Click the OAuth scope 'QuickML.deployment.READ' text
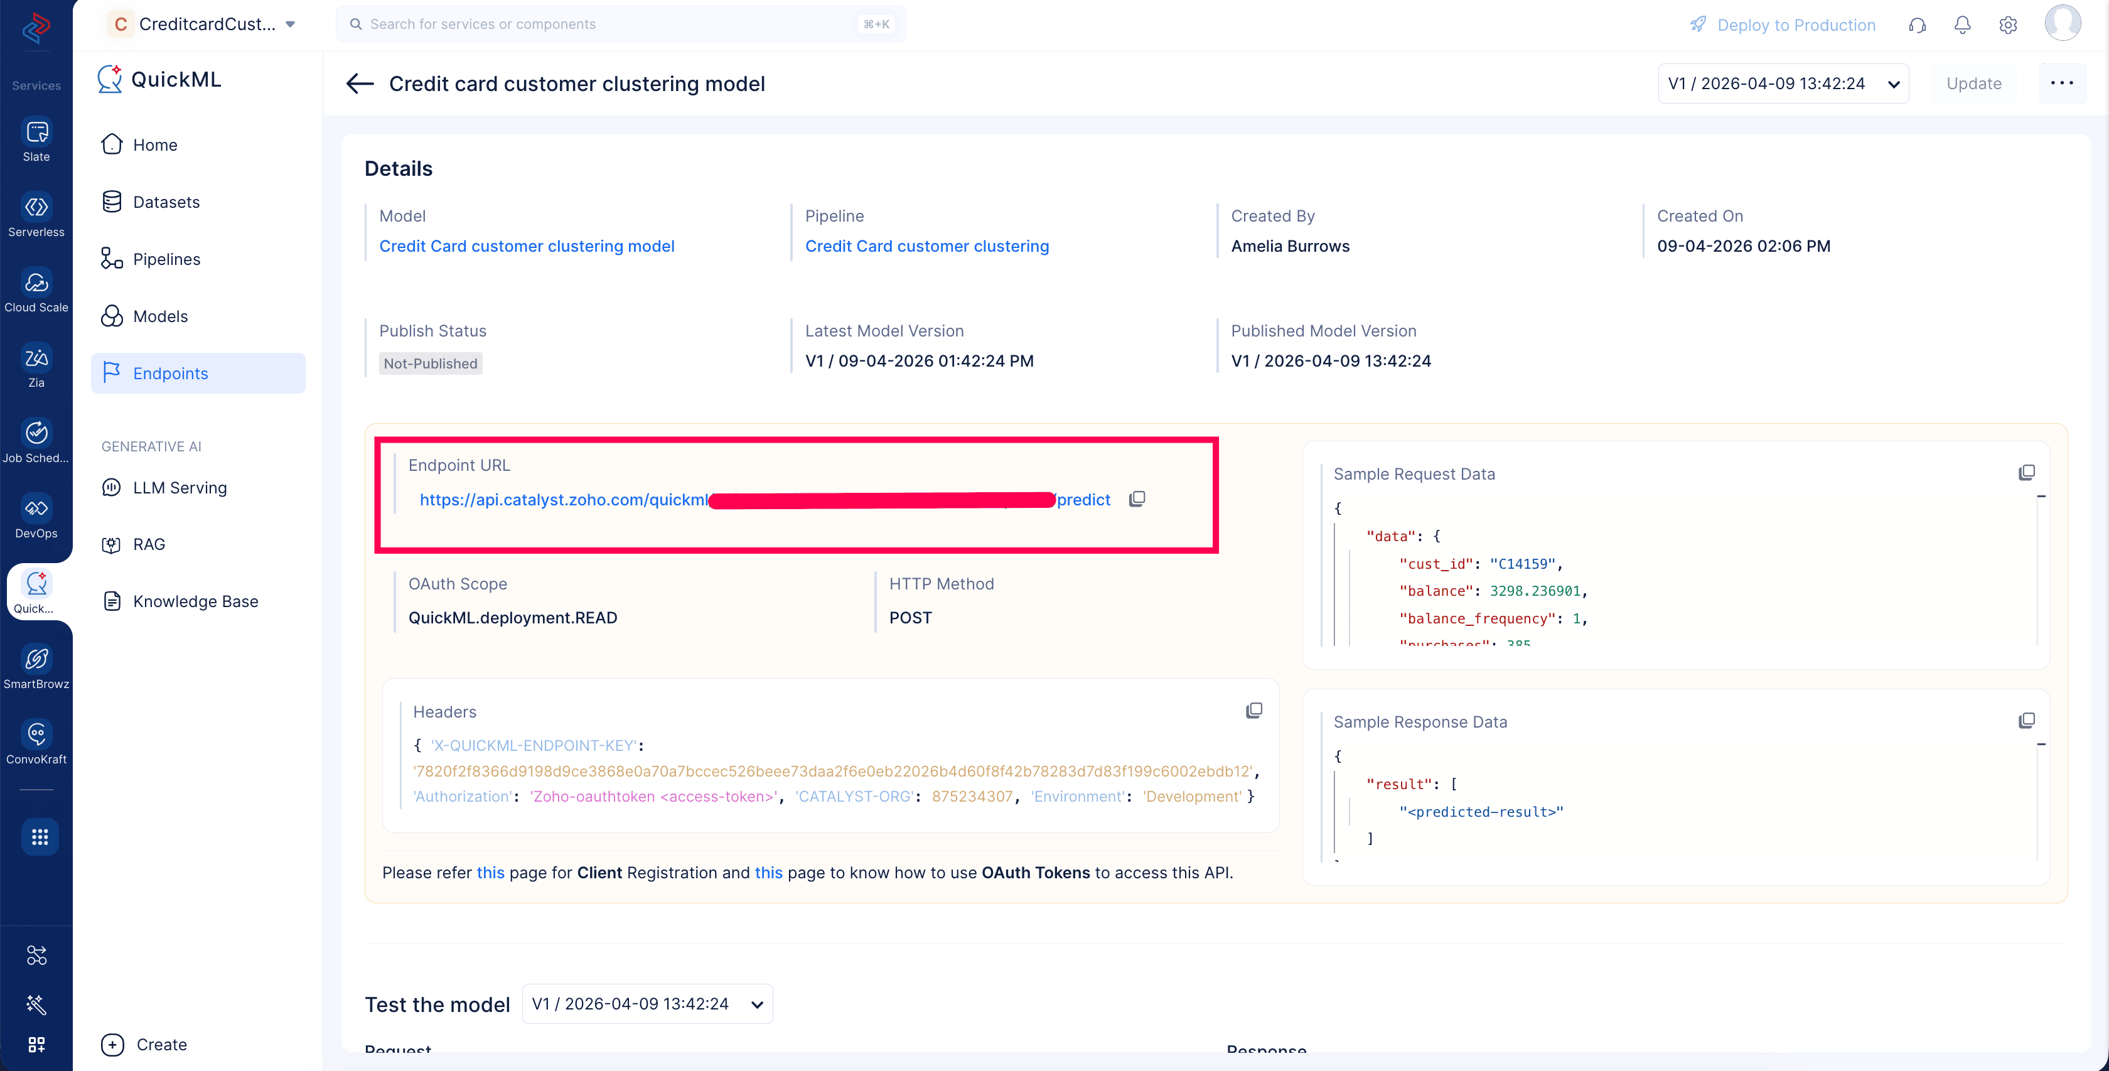 513,617
